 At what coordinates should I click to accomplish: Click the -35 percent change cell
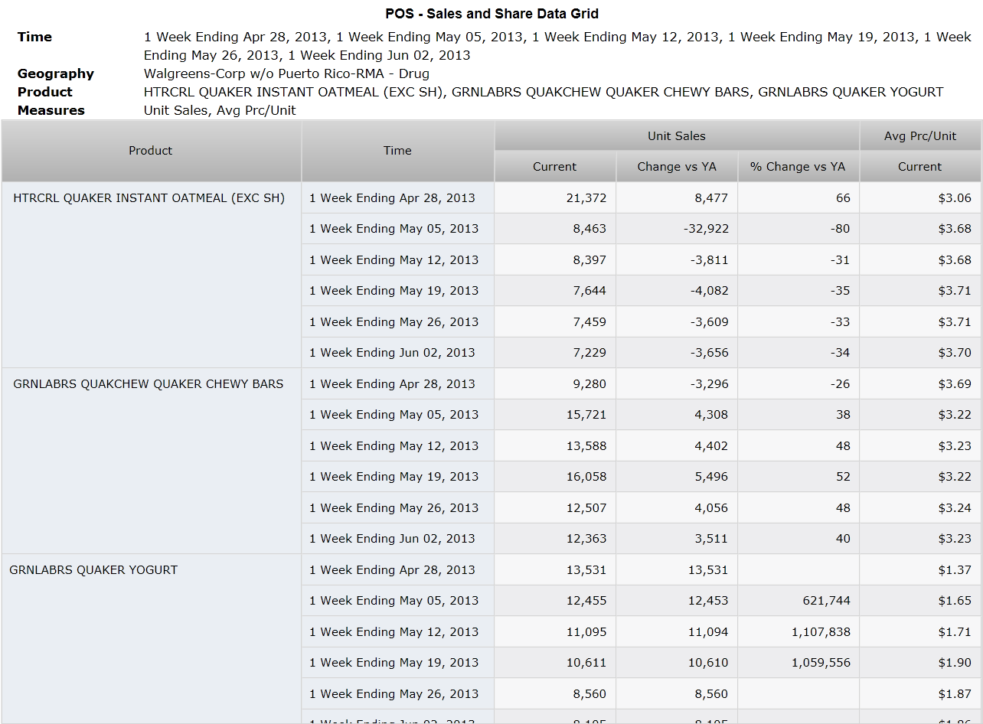[798, 291]
